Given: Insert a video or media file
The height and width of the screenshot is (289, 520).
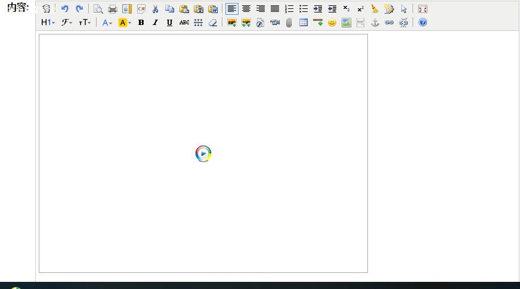Looking at the screenshot, I should tap(275, 23).
